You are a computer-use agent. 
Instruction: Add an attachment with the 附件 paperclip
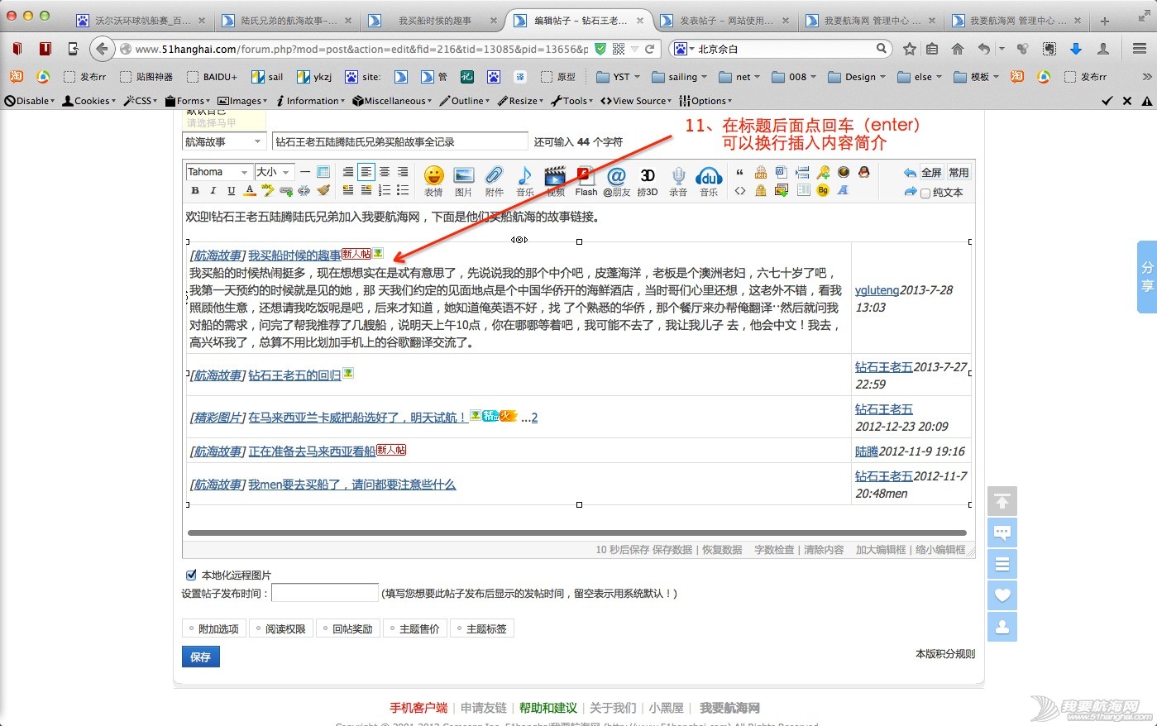[x=495, y=181]
